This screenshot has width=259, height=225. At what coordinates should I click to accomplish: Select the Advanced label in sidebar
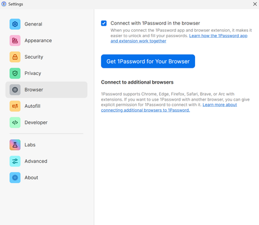pos(36,161)
